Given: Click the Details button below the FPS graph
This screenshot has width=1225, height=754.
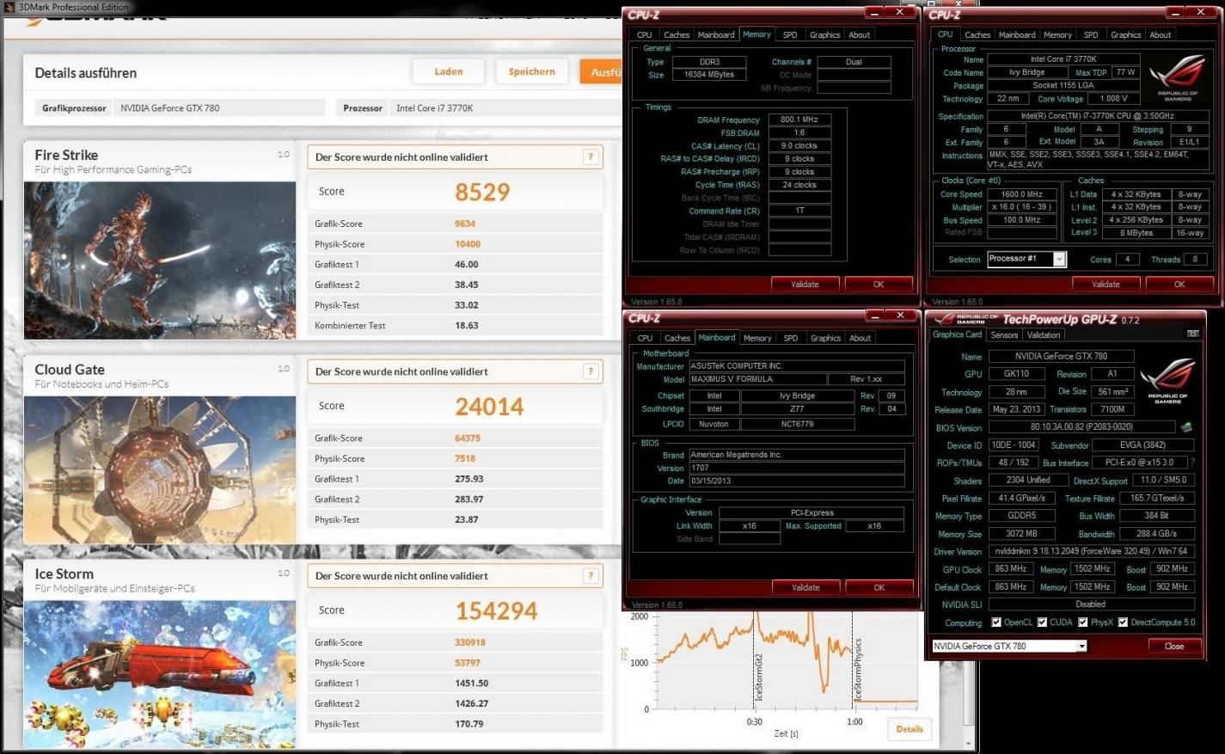Looking at the screenshot, I should [x=910, y=729].
